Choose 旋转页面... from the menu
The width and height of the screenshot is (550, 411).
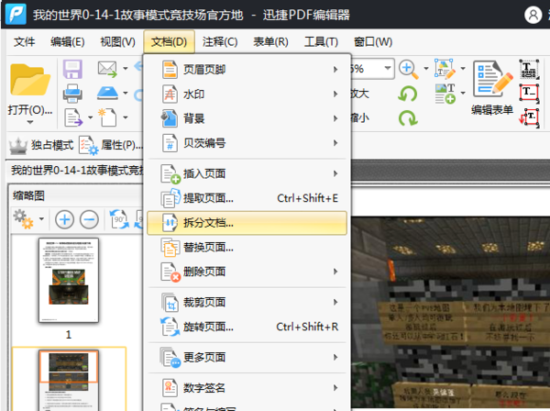click(x=247, y=327)
